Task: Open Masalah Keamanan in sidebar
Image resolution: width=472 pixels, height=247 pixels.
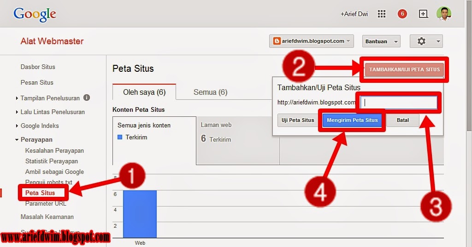Action: coord(47,217)
